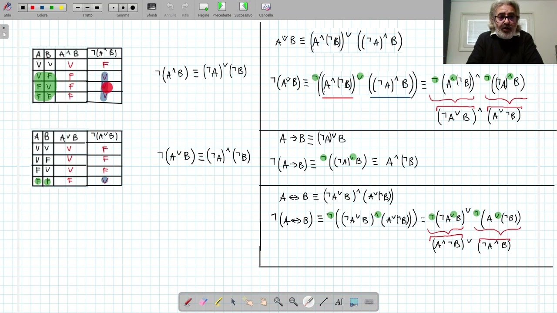Choose the thick Tratto line width
The image size is (557, 313).
[x=97, y=7]
